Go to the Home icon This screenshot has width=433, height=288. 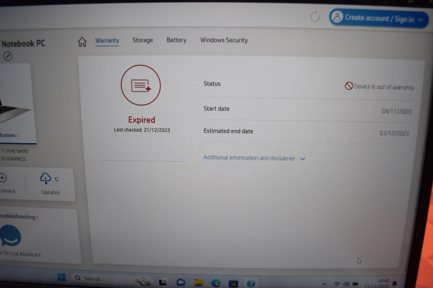(82, 41)
